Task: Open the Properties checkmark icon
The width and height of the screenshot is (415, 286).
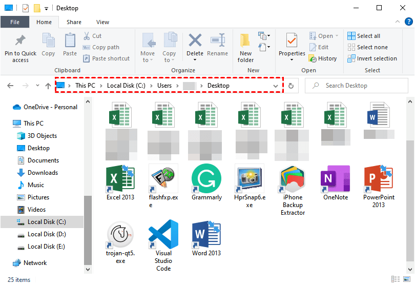Action: tap(292, 40)
